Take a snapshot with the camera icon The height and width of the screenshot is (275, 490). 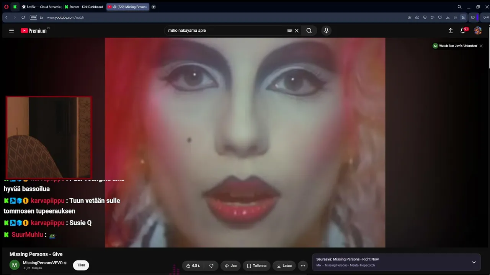(417, 17)
